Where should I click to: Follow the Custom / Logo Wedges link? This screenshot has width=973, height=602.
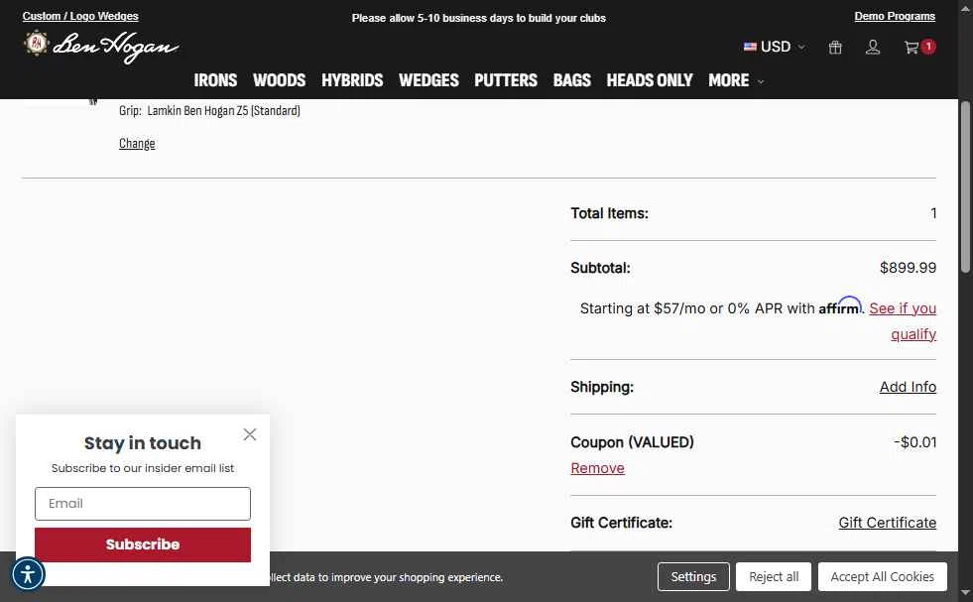pyautogui.click(x=80, y=16)
